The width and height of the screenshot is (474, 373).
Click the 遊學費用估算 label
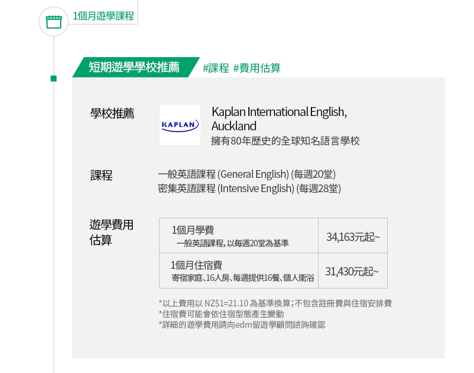pyautogui.click(x=111, y=232)
